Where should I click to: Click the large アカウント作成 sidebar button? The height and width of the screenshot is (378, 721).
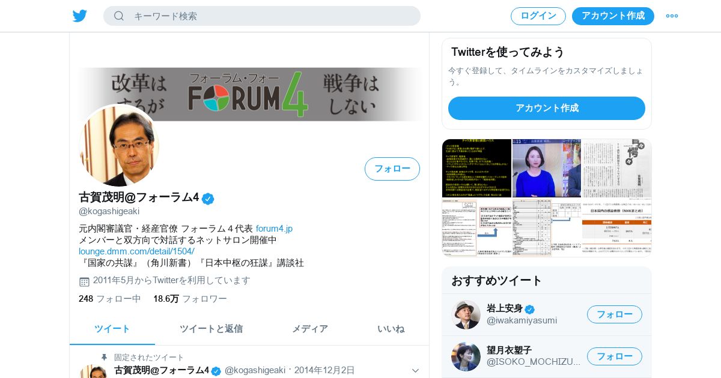click(x=547, y=109)
